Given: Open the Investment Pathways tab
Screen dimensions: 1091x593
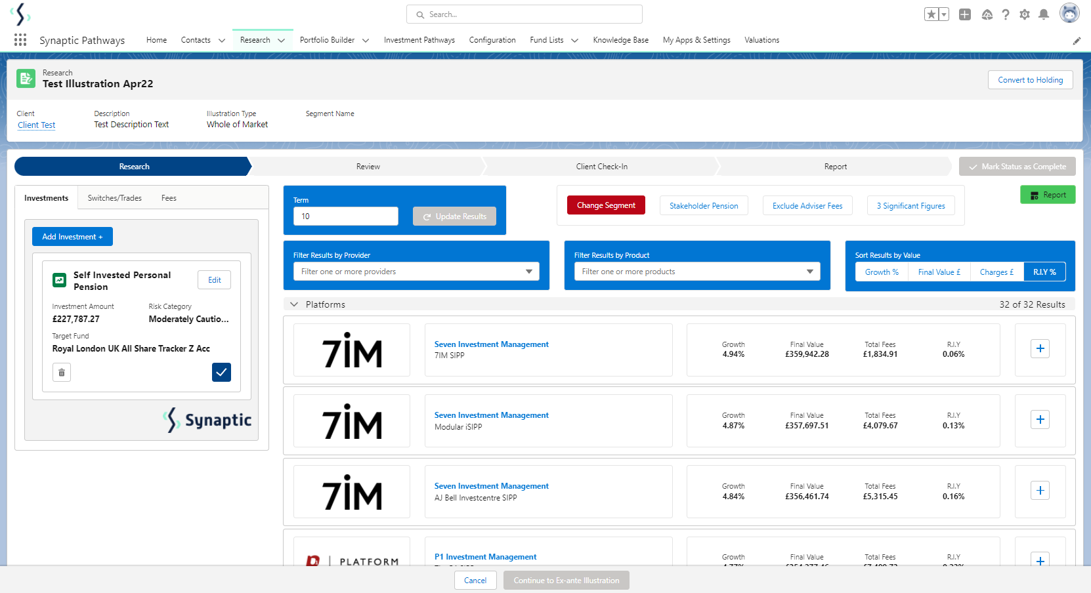Looking at the screenshot, I should pyautogui.click(x=419, y=40).
